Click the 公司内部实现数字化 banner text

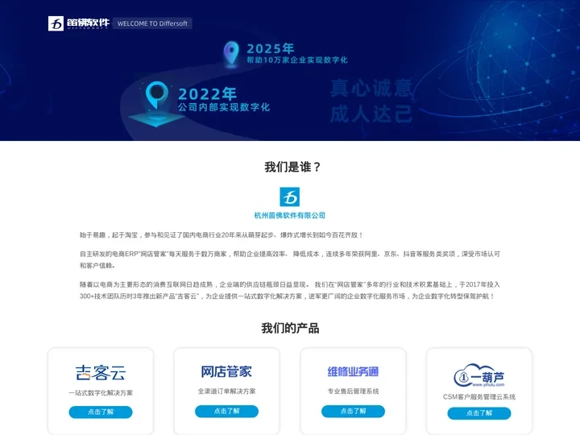[x=224, y=107]
